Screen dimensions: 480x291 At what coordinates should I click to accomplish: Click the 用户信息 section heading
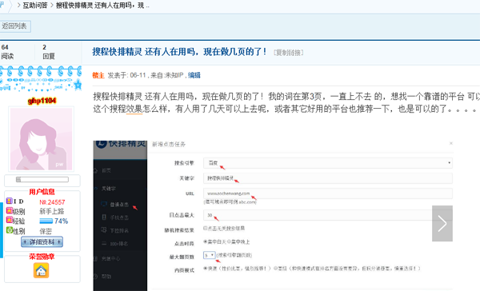pos(42,192)
